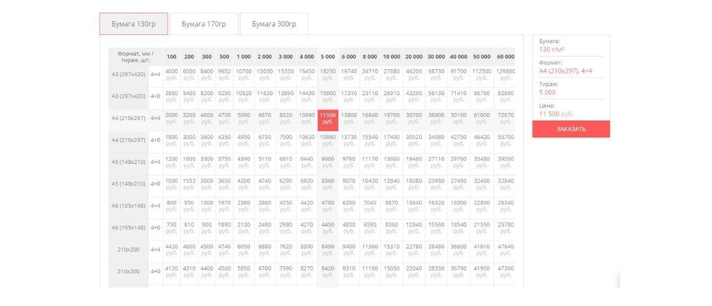
Task: Select the 129860 руб. price cell
Action: coord(505,74)
